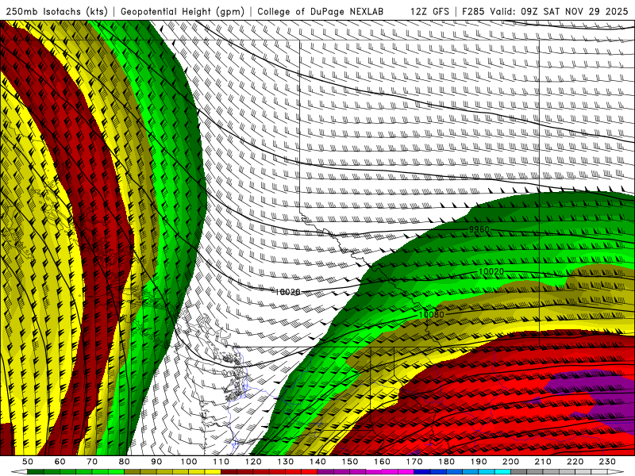Select the '120' knot scale label
The width and height of the screenshot is (635, 476).
point(253,462)
